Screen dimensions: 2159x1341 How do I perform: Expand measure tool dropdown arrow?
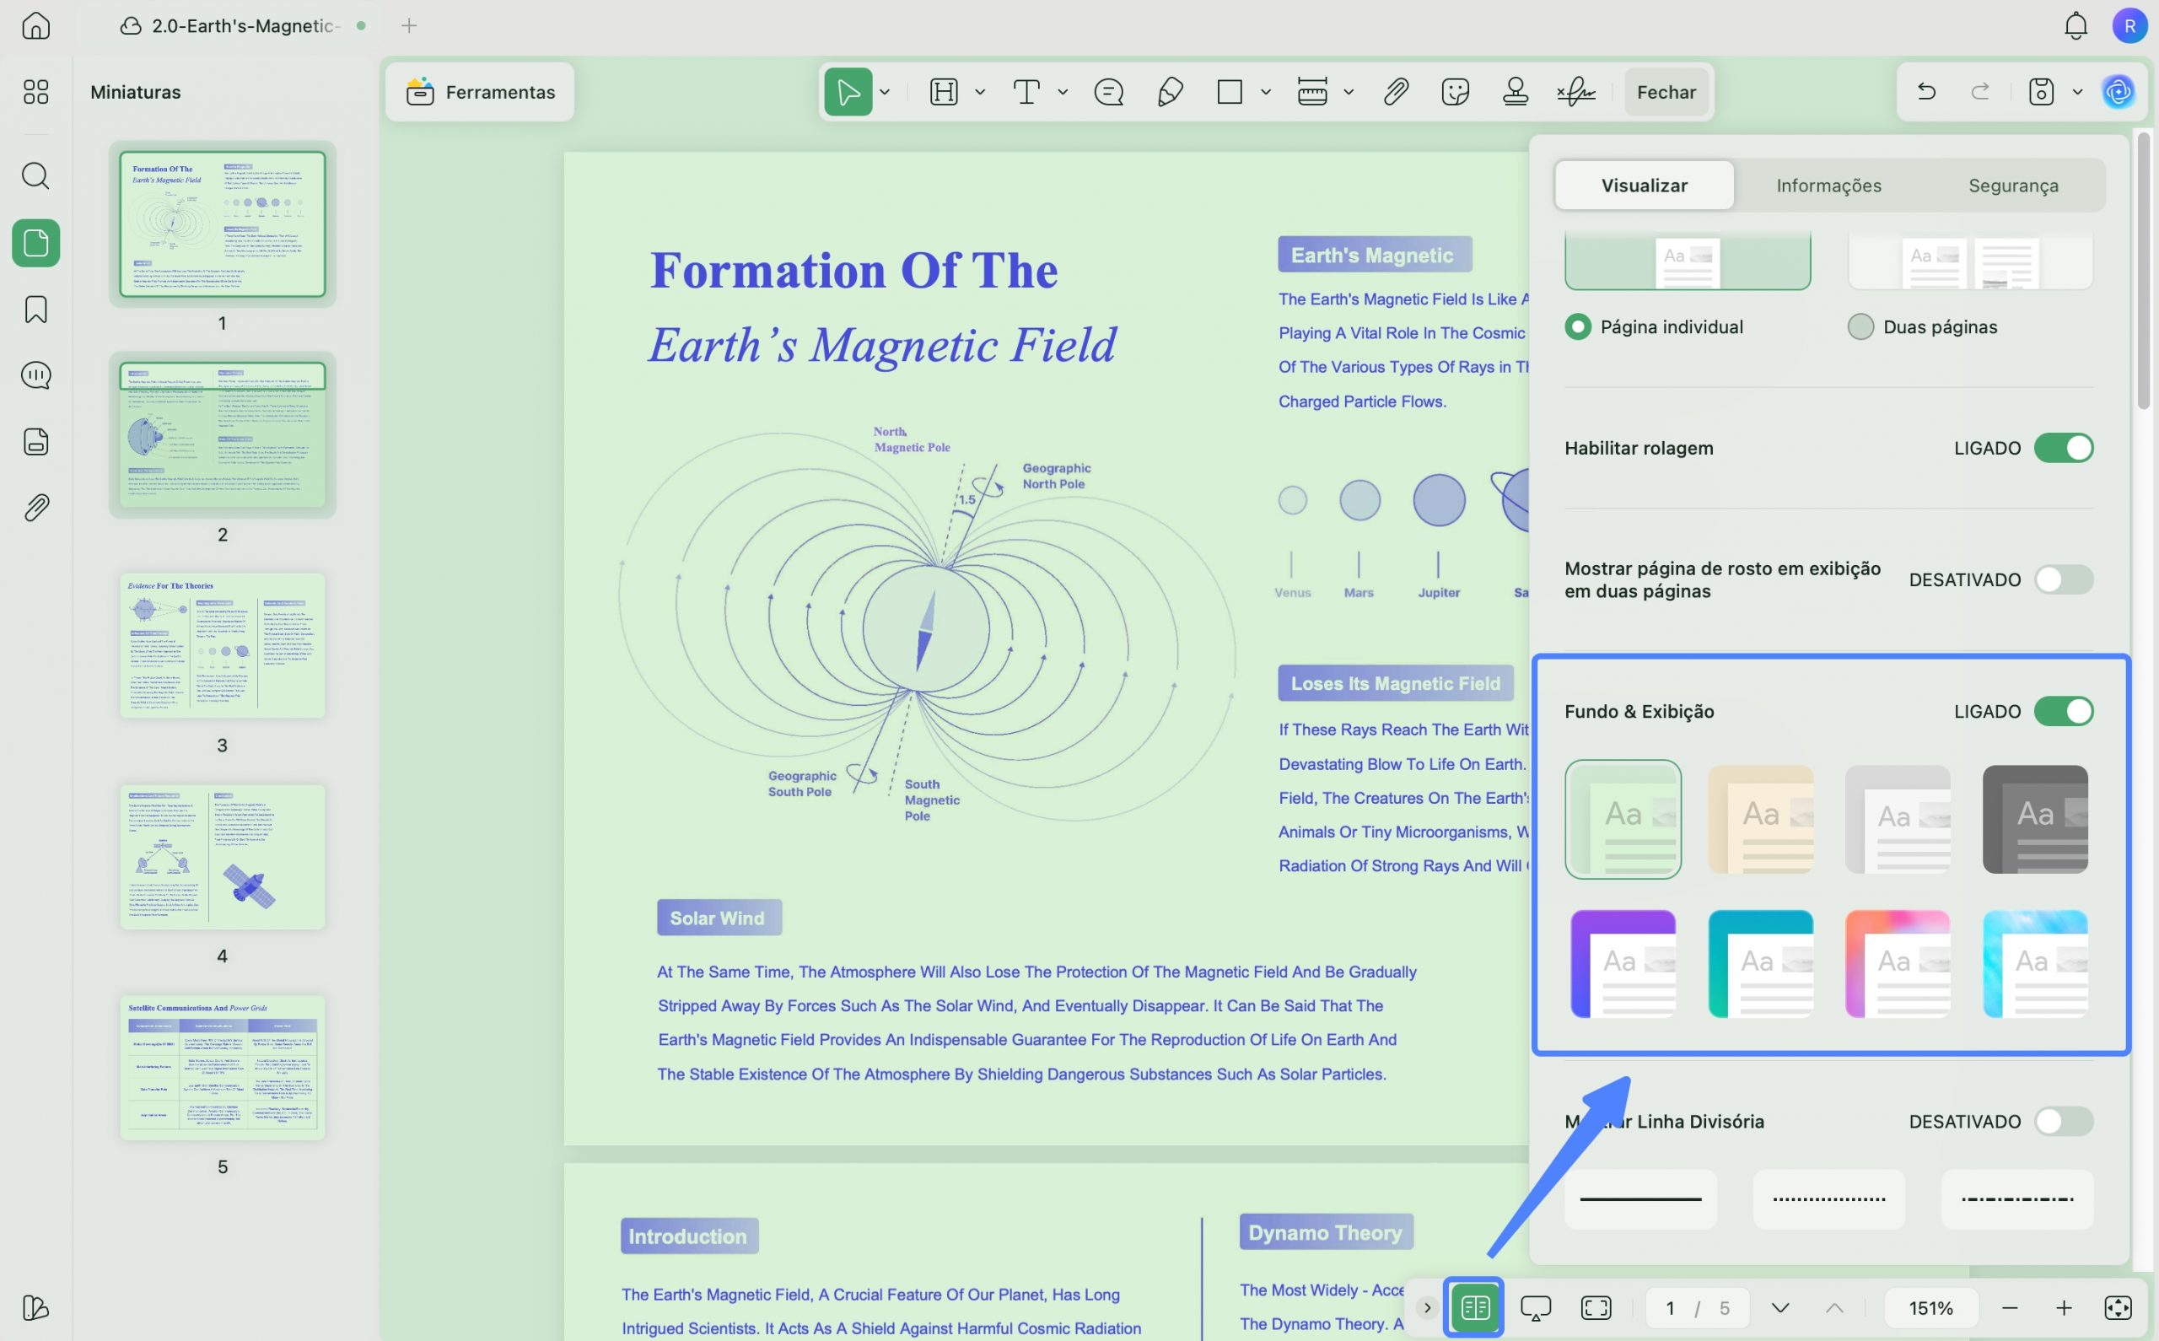point(1349,91)
